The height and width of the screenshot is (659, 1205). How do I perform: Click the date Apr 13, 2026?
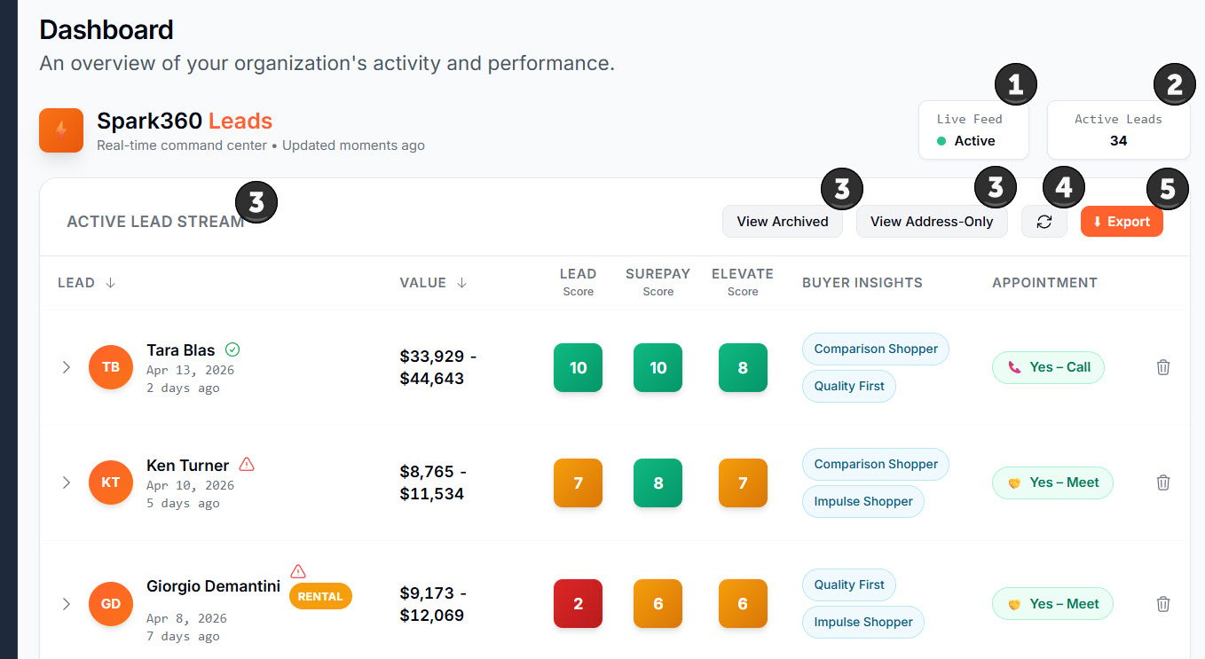[190, 370]
